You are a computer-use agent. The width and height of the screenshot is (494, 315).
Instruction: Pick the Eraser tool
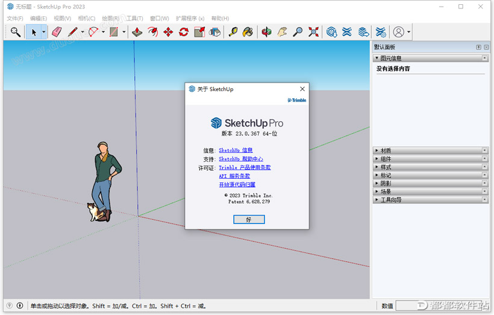57,32
